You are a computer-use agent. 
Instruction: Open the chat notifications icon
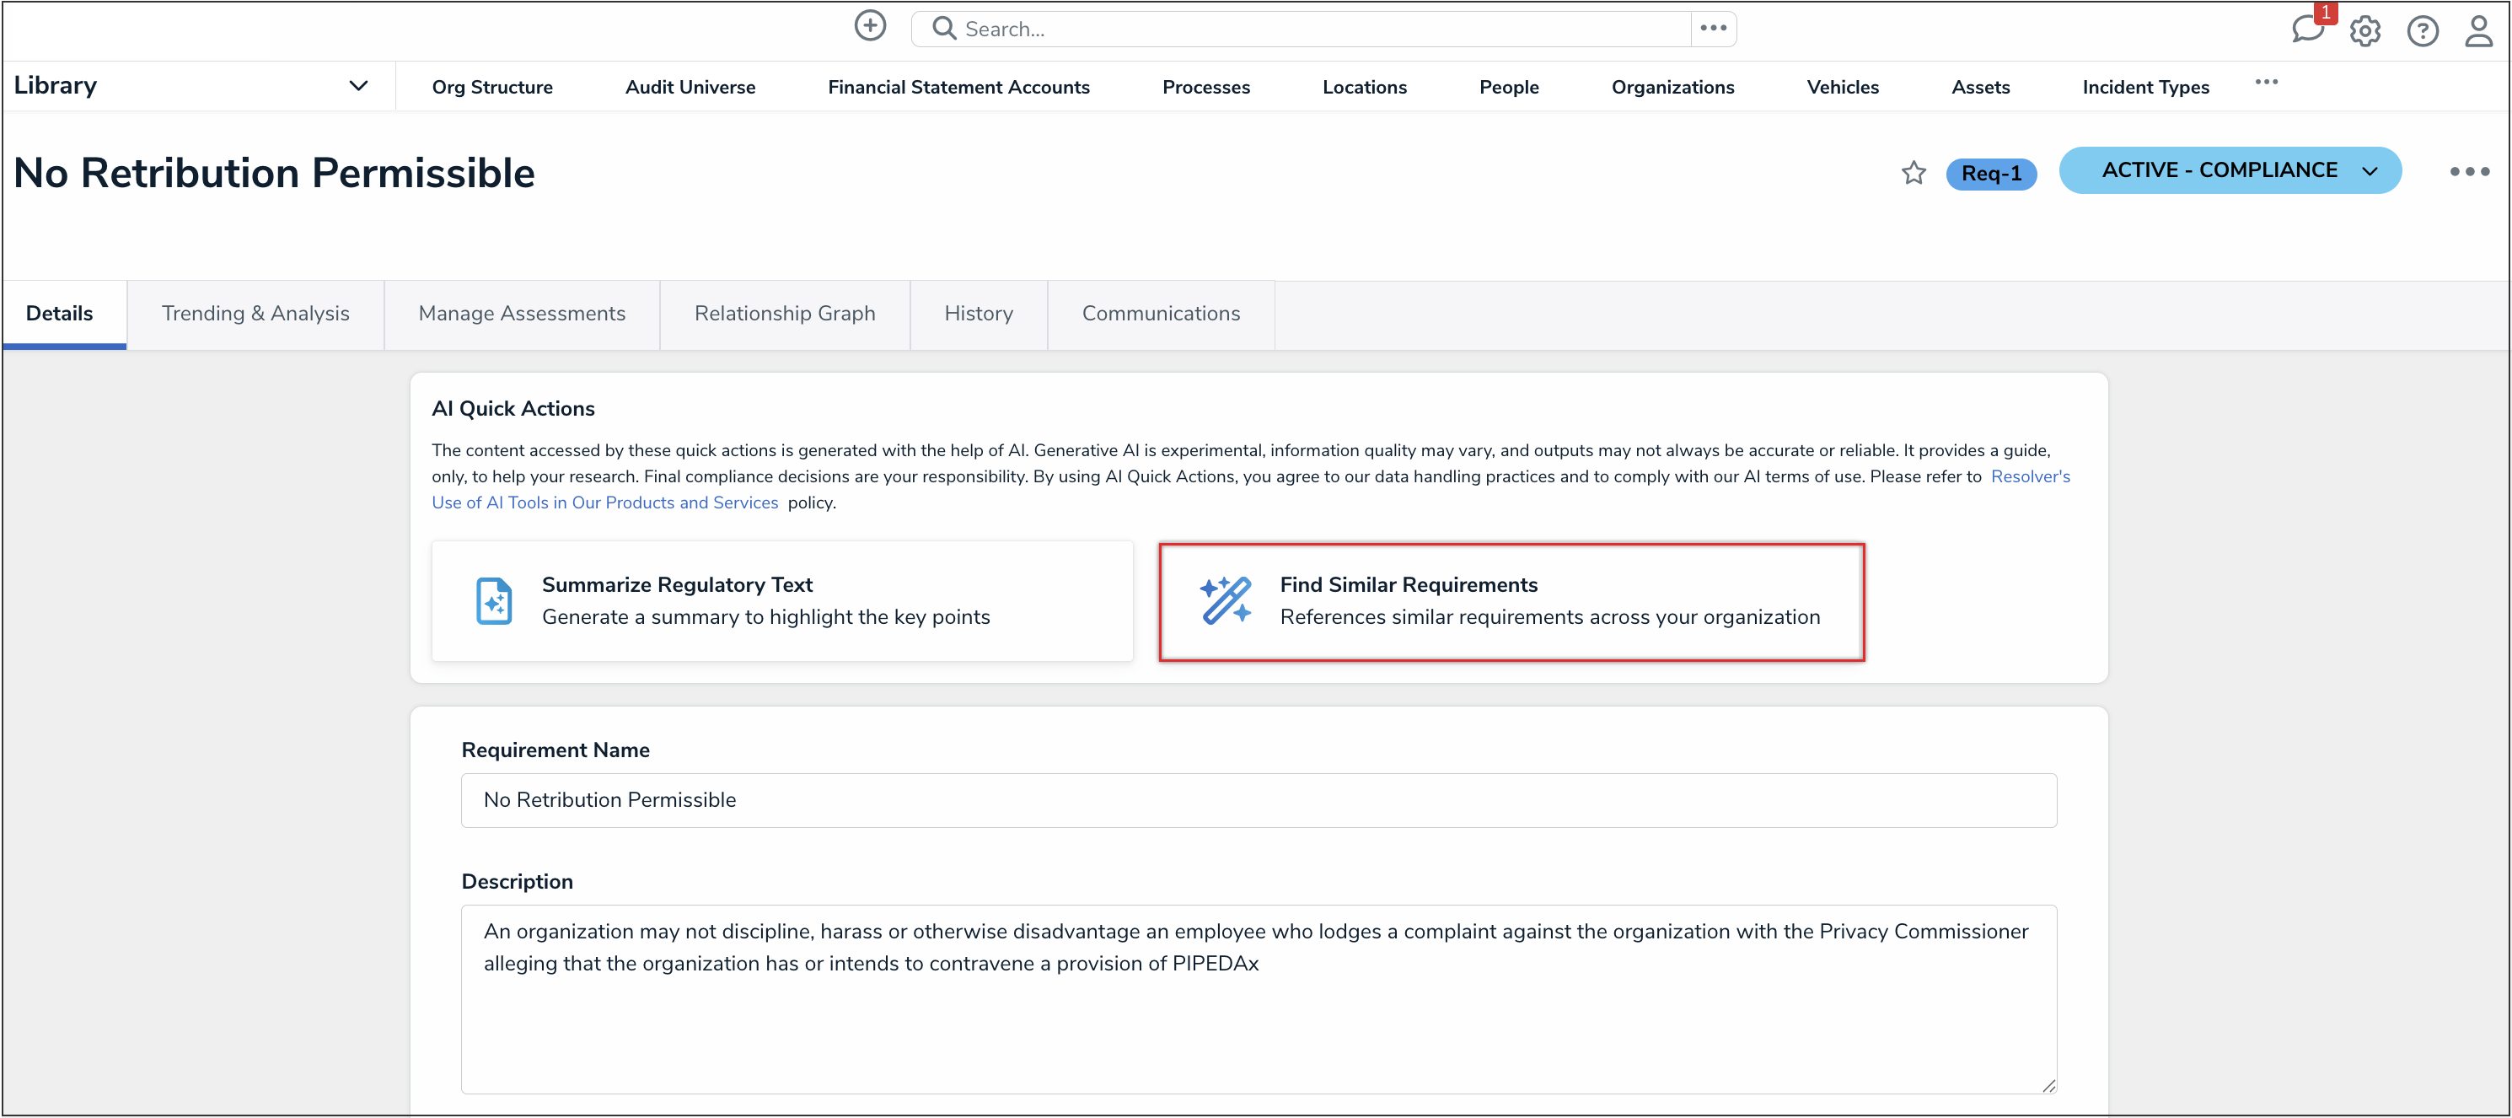(2307, 30)
